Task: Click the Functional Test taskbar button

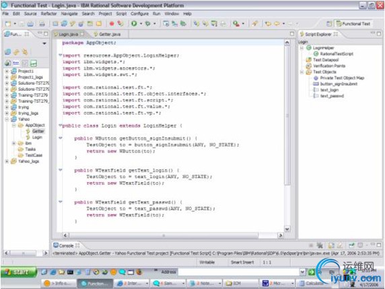Action: (x=96, y=284)
